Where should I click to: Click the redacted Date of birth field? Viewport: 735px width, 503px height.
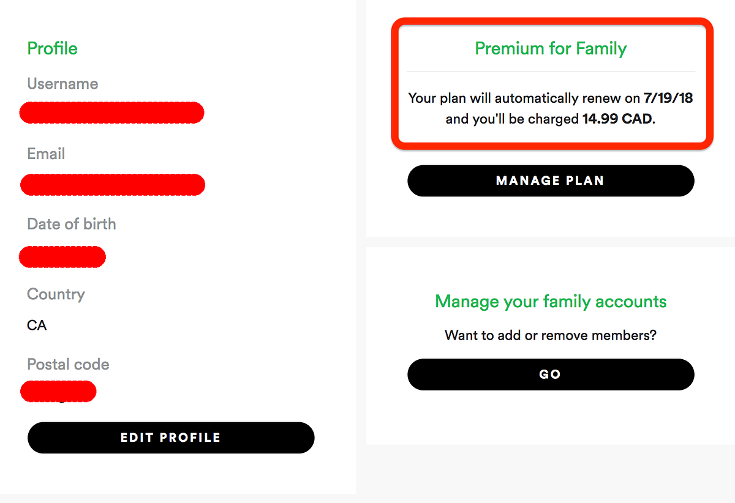click(x=62, y=256)
